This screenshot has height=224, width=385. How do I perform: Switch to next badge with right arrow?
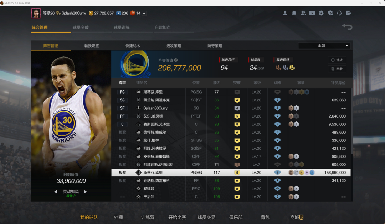pyautogui.click(x=85, y=192)
